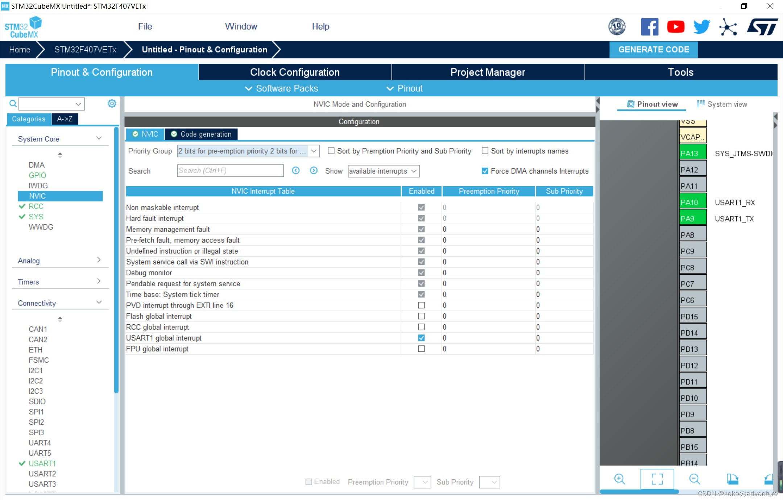Open the Show available interrupts dropdown
This screenshot has width=783, height=500.
383,171
